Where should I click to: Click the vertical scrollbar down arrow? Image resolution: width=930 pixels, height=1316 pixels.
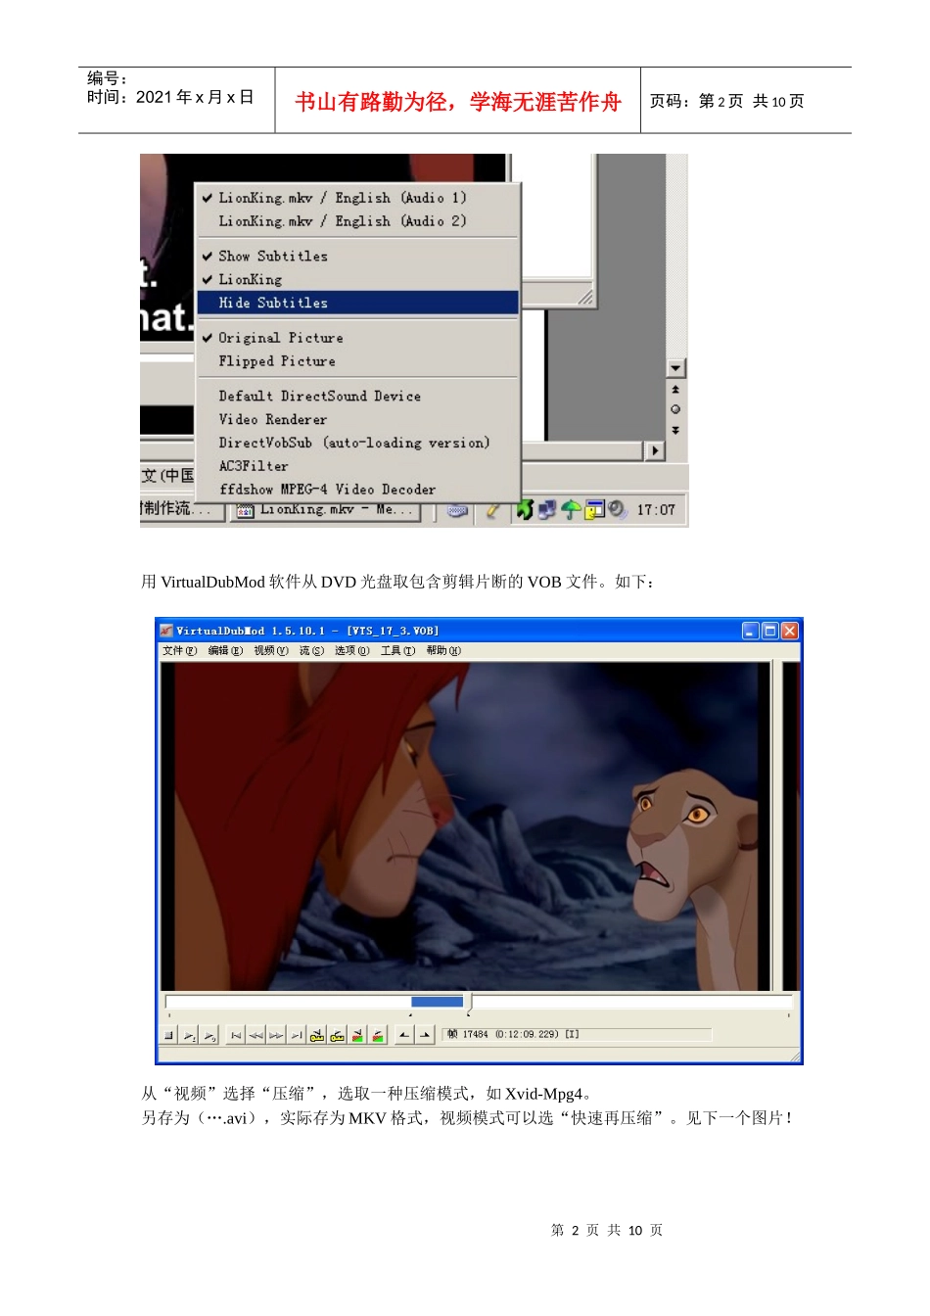675,368
